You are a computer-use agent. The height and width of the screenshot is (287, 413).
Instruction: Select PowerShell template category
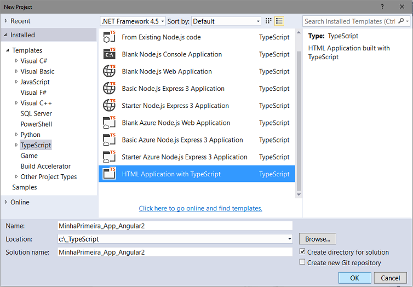36,124
